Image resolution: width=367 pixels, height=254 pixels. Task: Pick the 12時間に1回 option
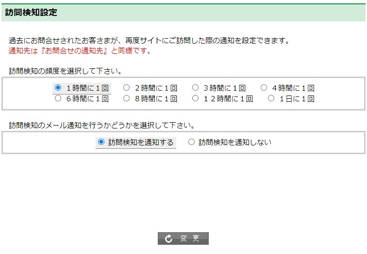[195, 98]
